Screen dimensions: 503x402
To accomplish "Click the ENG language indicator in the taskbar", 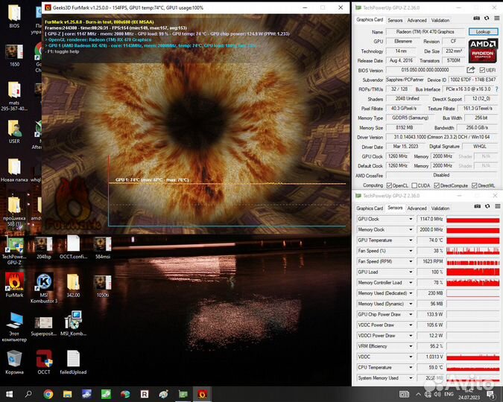I will (x=449, y=394).
